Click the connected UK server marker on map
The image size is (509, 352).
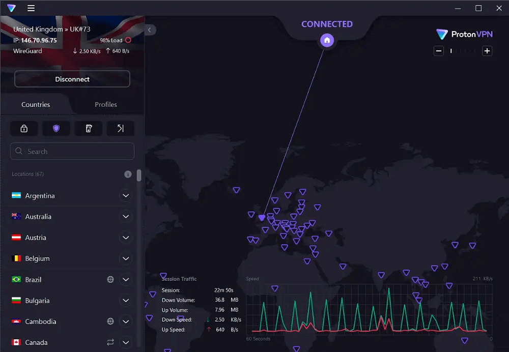coord(262,218)
